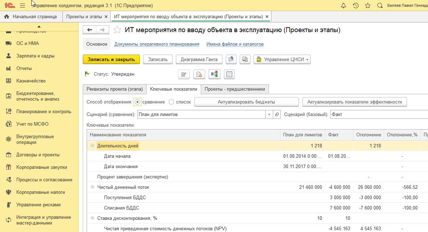Click the list view icon button

point(229,74)
